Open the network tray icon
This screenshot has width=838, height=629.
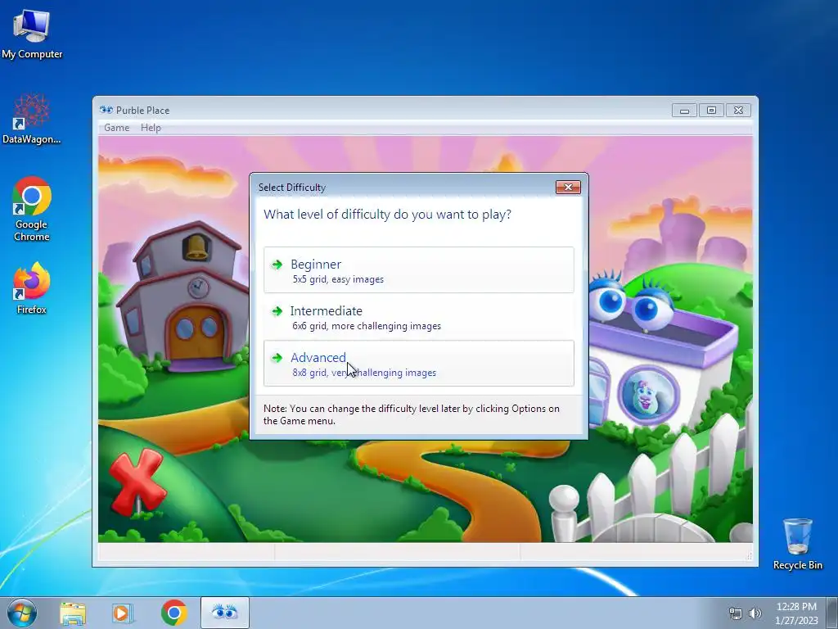pos(736,613)
